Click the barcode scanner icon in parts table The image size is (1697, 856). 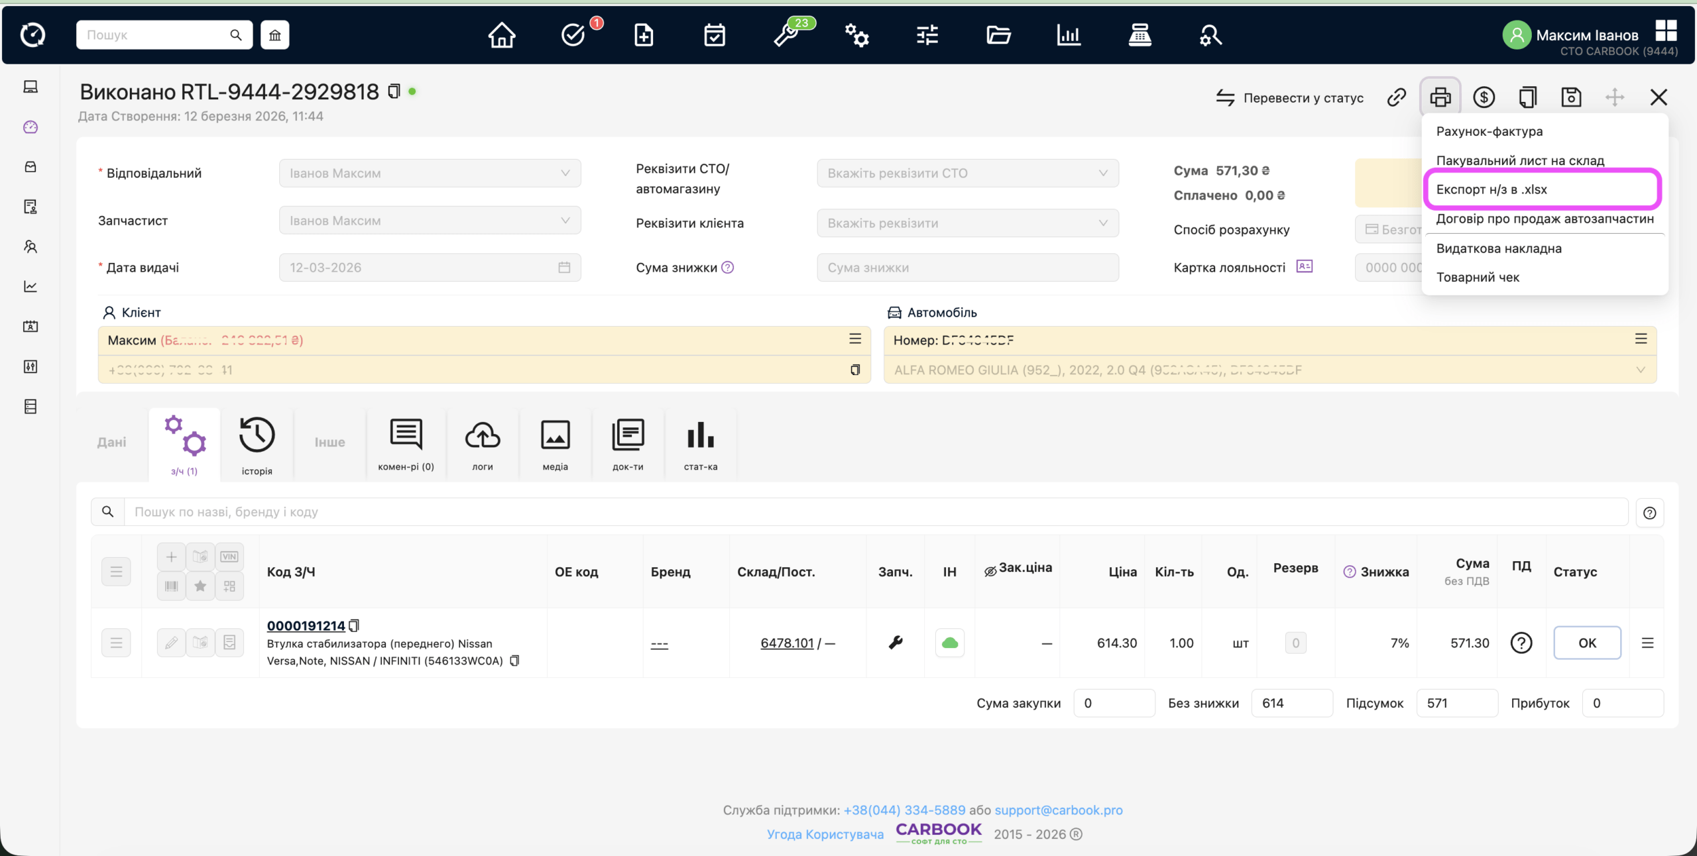[170, 586]
